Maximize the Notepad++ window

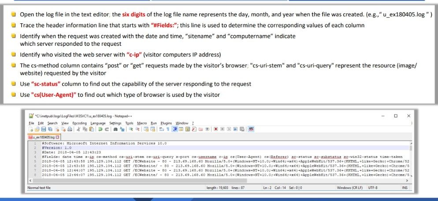(x=396, y=116)
